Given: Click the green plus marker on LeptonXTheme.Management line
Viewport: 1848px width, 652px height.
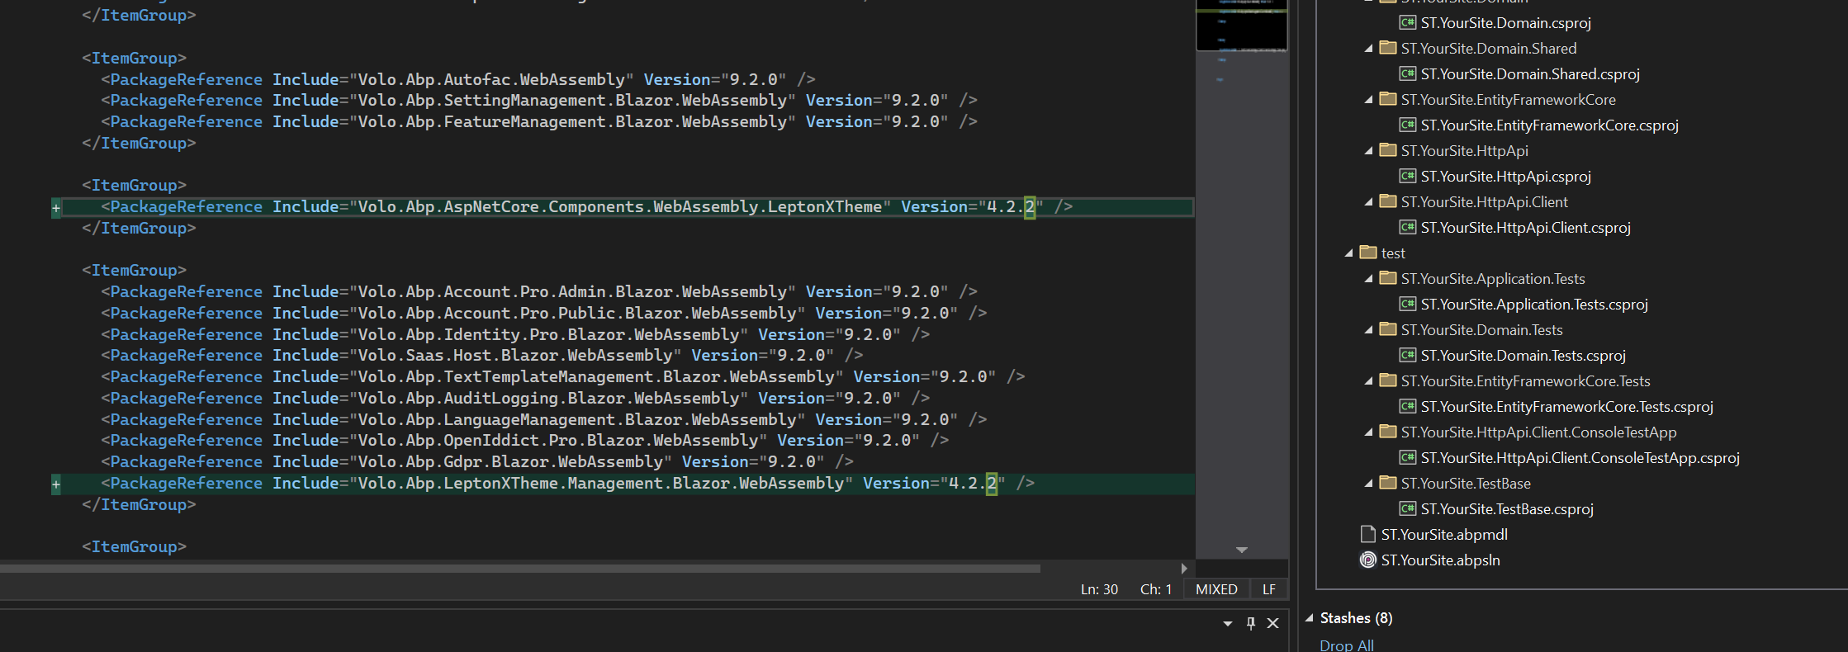Looking at the screenshot, I should click(56, 484).
